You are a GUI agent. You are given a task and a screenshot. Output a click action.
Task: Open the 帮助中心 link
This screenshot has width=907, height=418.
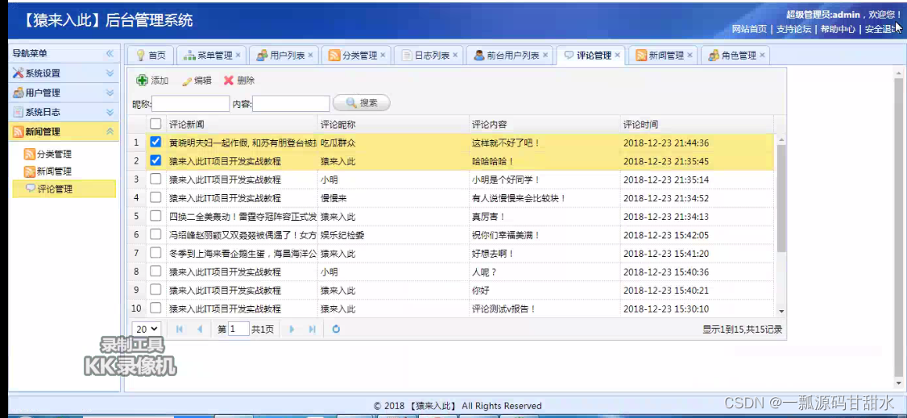838,29
